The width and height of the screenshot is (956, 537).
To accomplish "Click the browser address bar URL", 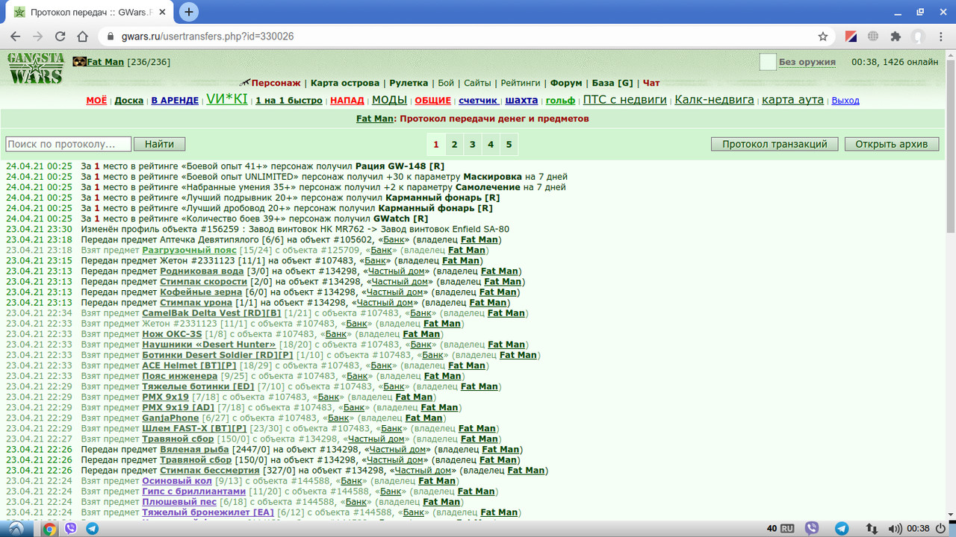I will click(208, 36).
